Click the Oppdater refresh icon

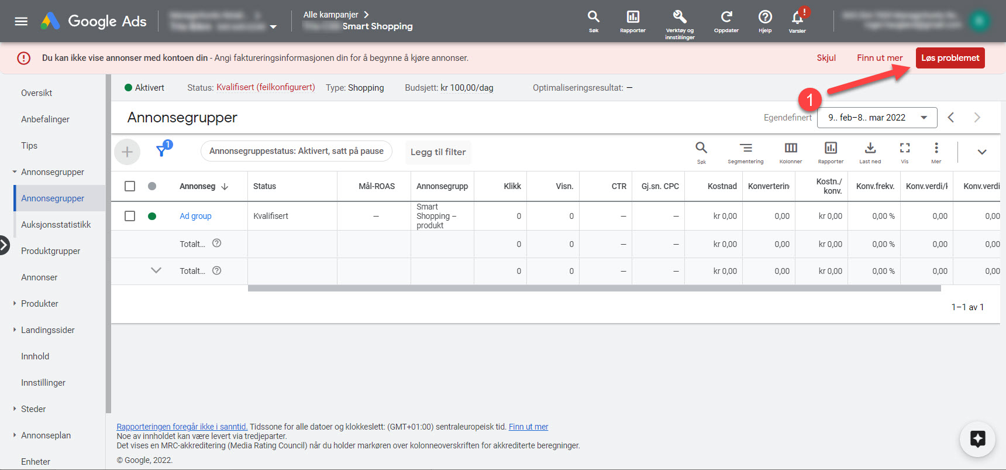click(726, 22)
